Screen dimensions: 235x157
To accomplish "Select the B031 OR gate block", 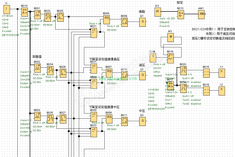I will [x=94, y=68].
